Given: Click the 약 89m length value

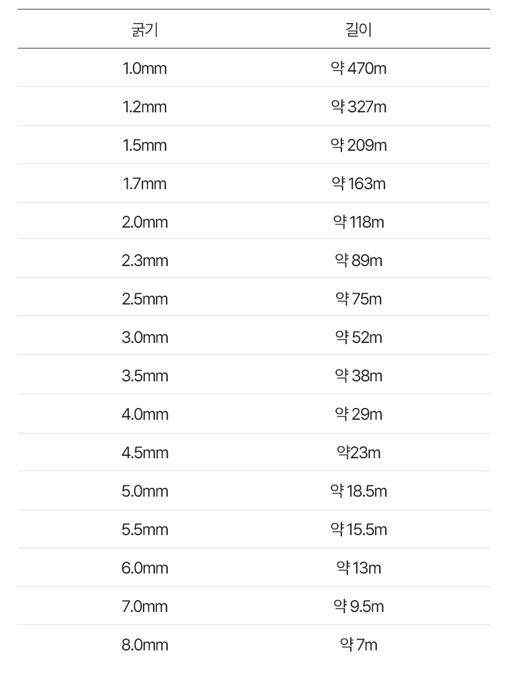Looking at the screenshot, I should coord(359,261).
